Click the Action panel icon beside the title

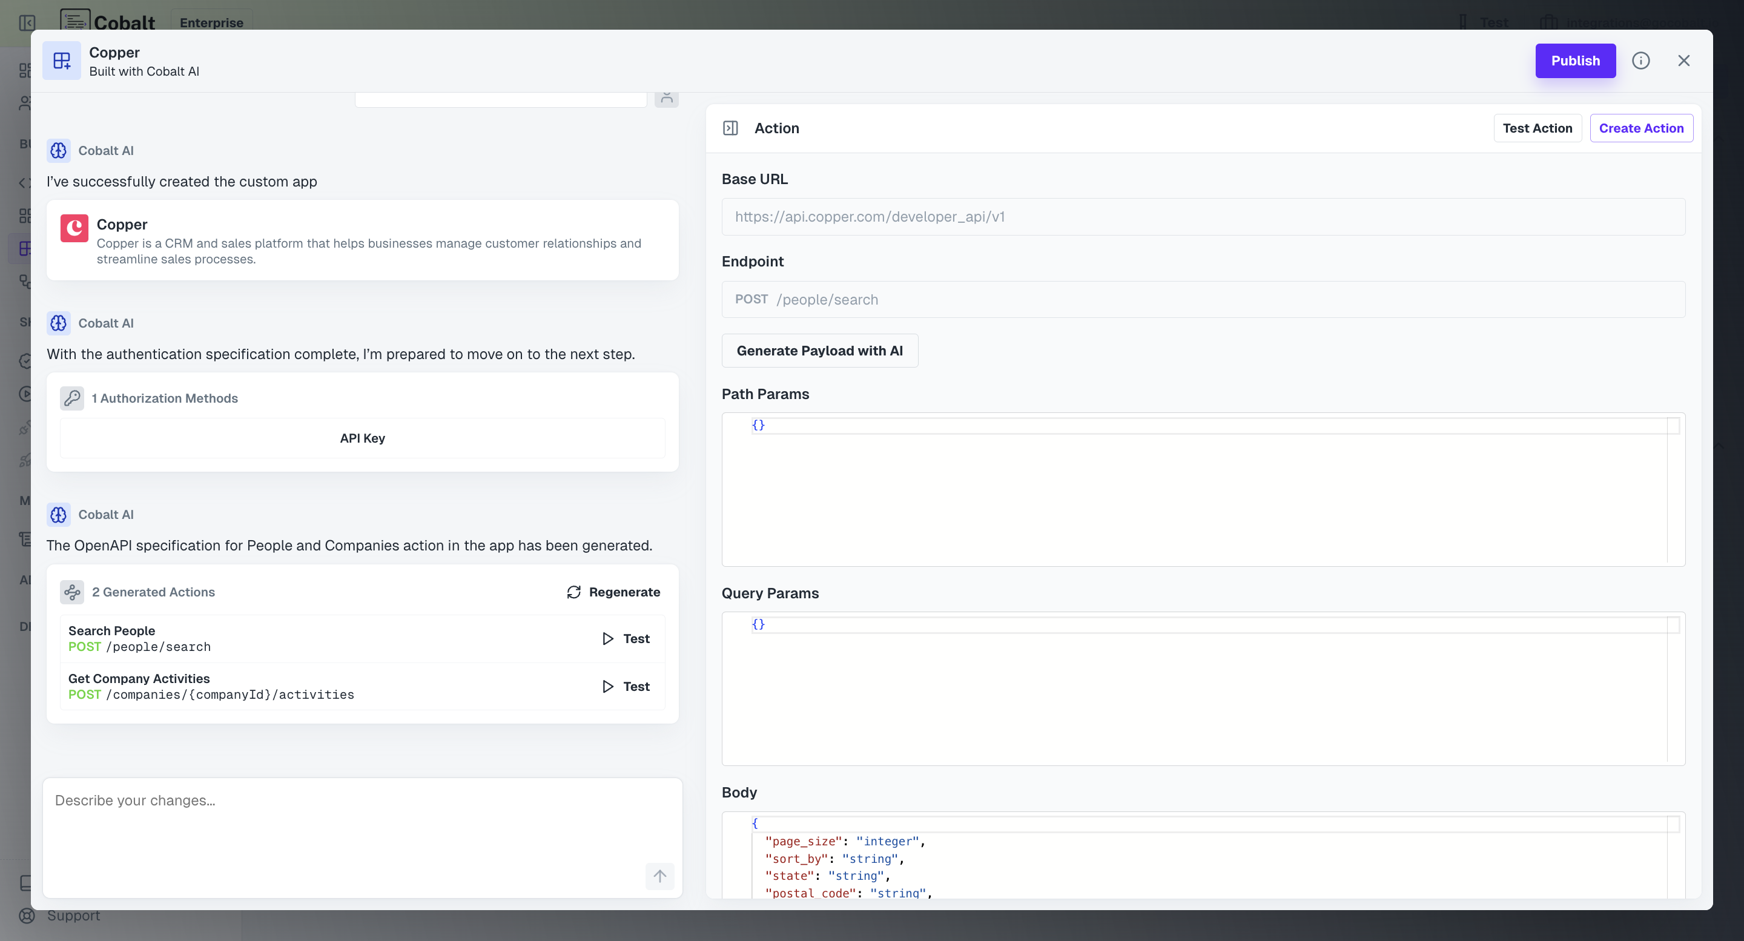coord(730,127)
